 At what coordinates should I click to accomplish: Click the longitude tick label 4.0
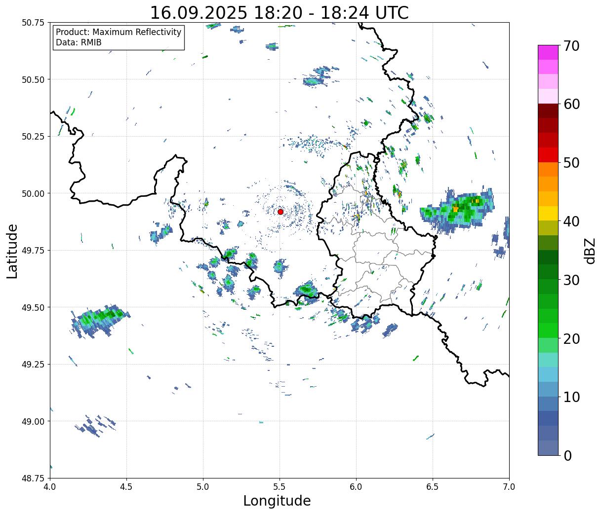coord(50,487)
